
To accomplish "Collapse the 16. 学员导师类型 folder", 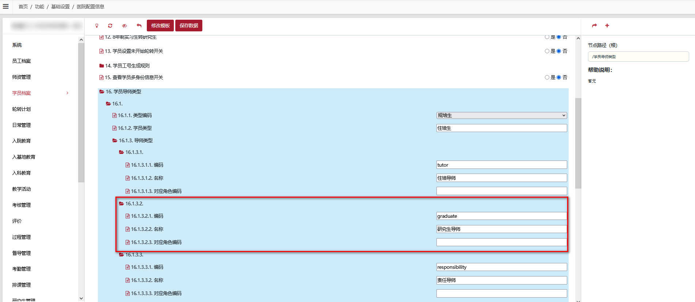I will point(102,92).
